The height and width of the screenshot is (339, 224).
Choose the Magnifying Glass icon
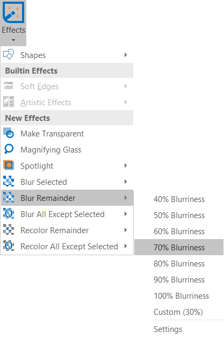[x=9, y=149]
